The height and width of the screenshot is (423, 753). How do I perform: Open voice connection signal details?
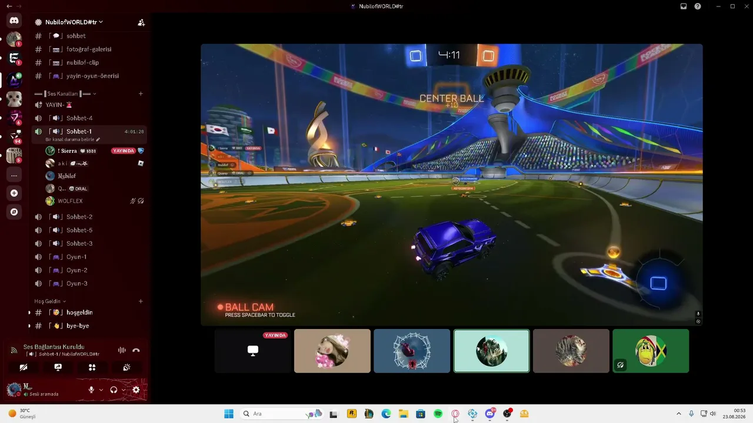click(x=14, y=351)
